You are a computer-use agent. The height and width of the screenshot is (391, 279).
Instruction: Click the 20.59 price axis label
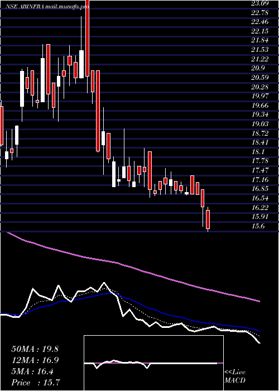point(260,78)
